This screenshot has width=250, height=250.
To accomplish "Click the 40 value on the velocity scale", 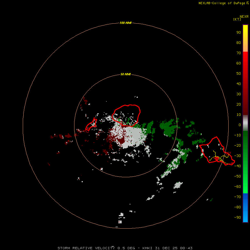I will tap(239, 84).
